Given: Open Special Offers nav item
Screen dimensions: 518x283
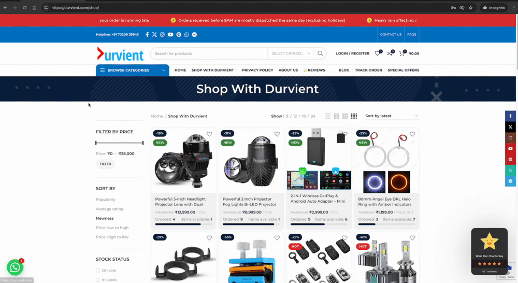Looking at the screenshot, I should [404, 70].
